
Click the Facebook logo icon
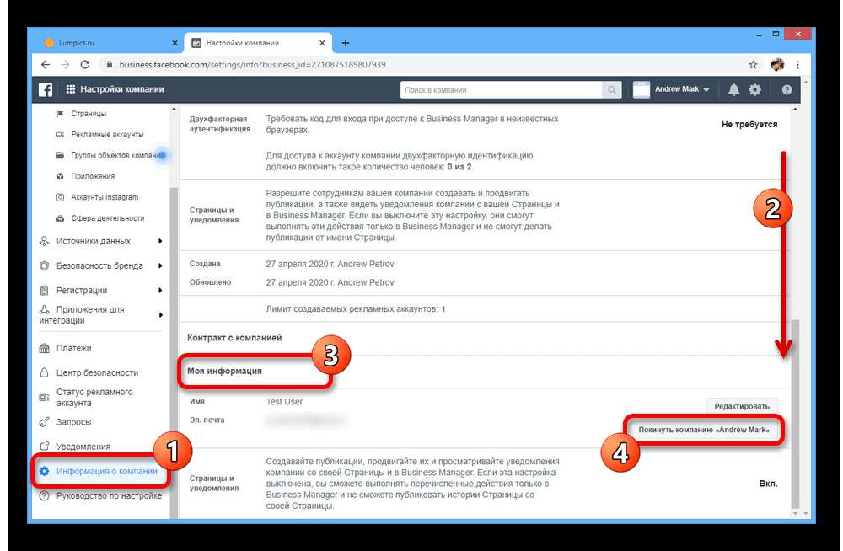(46, 89)
